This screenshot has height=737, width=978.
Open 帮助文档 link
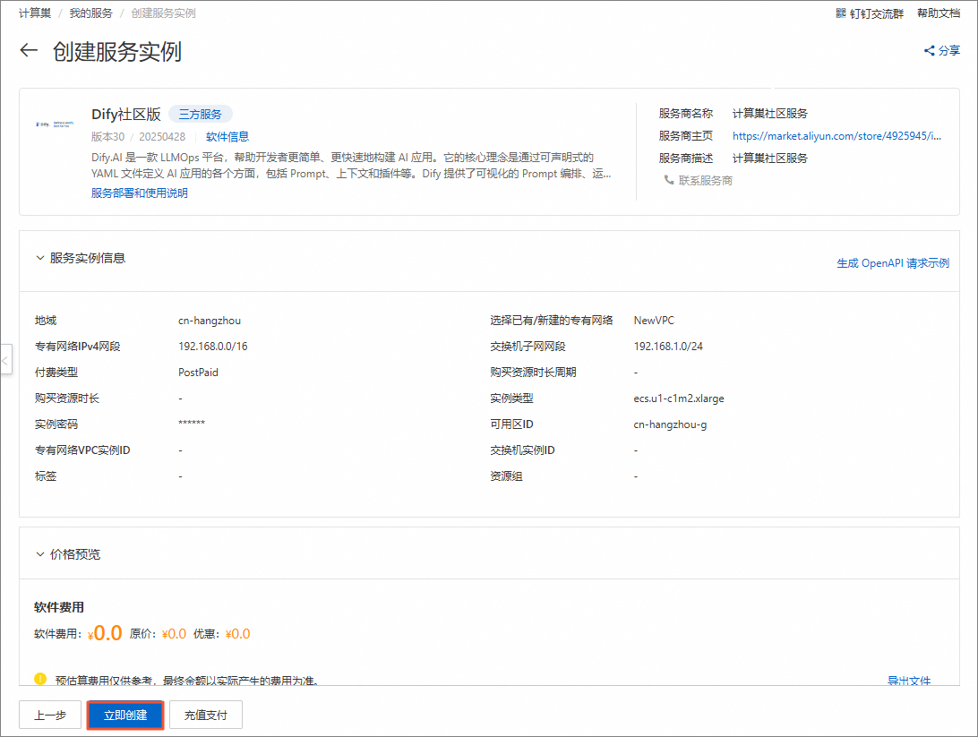point(938,13)
